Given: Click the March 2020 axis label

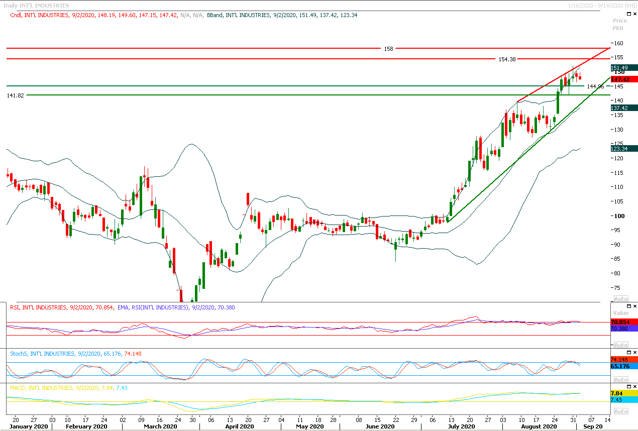Looking at the screenshot, I should (160, 426).
